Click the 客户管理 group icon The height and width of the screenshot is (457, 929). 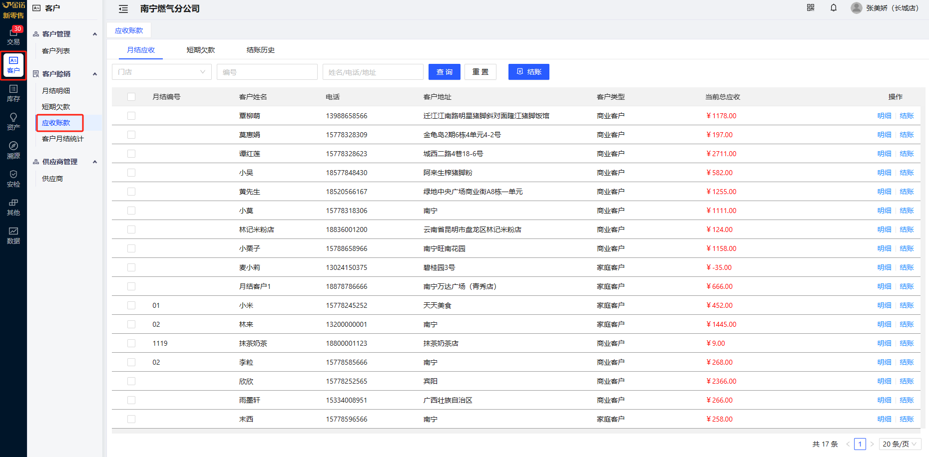click(36, 34)
